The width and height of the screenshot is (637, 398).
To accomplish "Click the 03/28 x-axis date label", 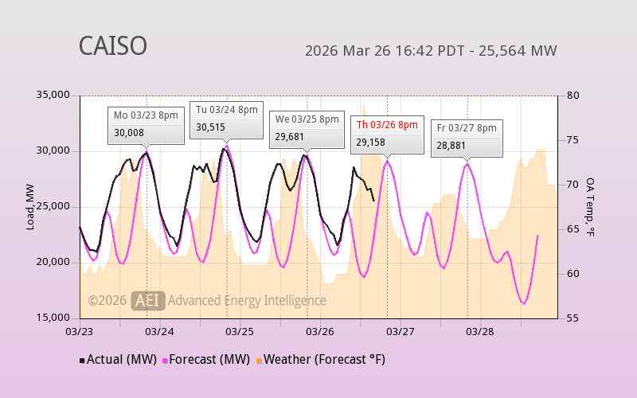I will (480, 331).
